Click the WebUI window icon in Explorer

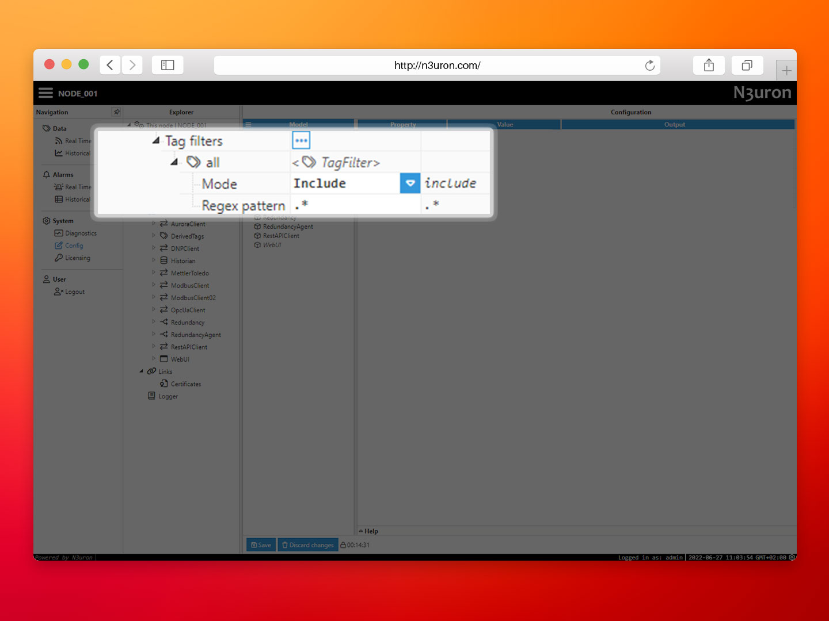pos(164,359)
